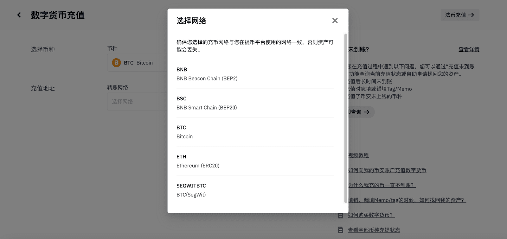Screen dimensions: 507x239
Task: Open the 法币充值 button
Action: [x=460, y=15]
